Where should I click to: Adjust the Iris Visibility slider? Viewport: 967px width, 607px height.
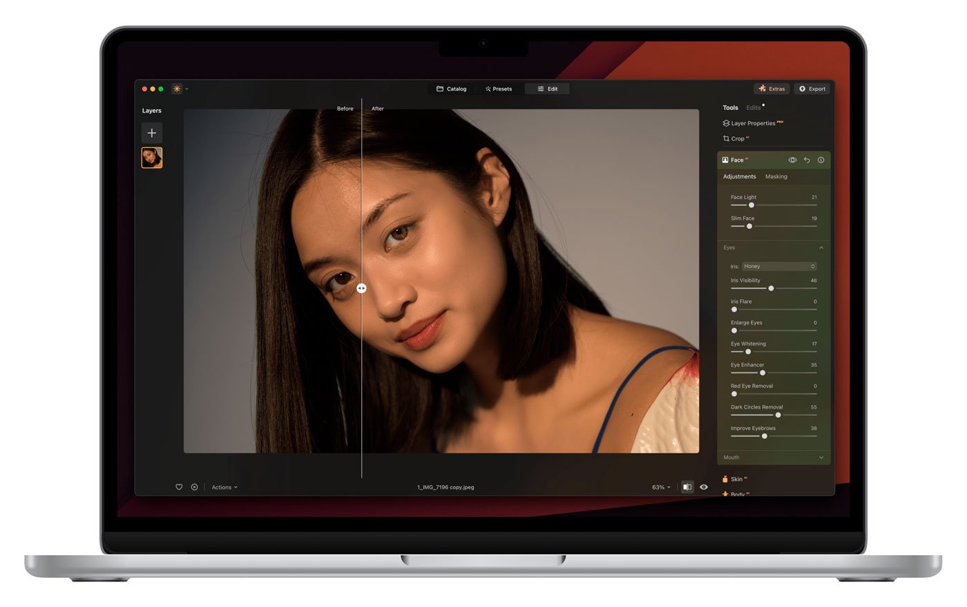(771, 288)
